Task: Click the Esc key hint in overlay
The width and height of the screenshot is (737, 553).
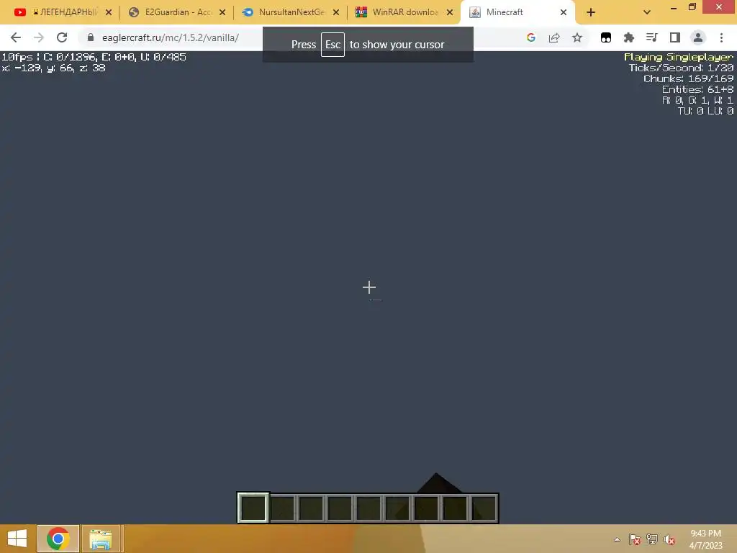Action: pyautogui.click(x=333, y=44)
